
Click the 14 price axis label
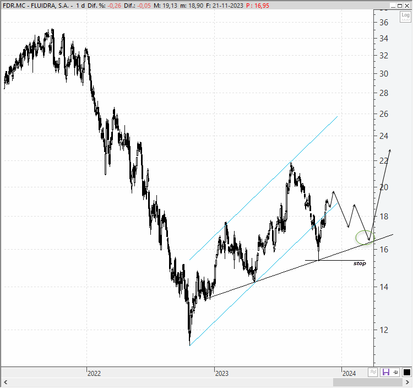click(384, 287)
